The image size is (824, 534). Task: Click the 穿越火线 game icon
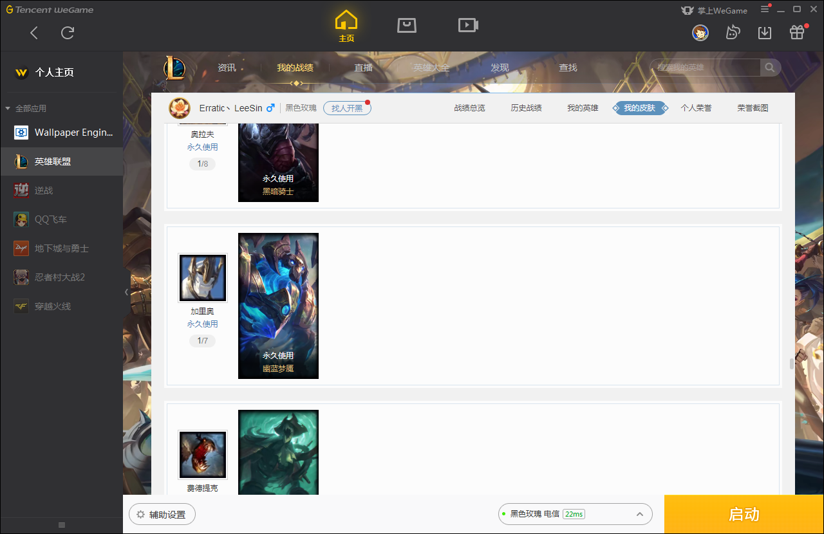[x=21, y=306]
